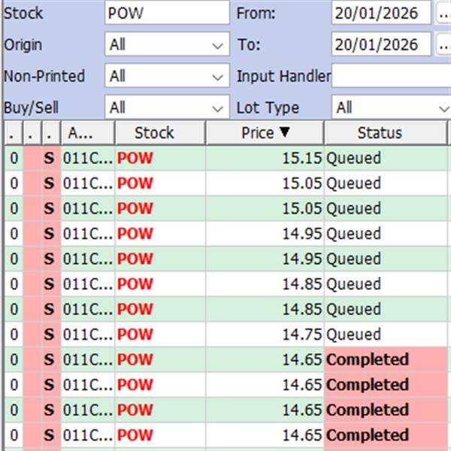Expand the Lot Type dropdown

coord(391,107)
